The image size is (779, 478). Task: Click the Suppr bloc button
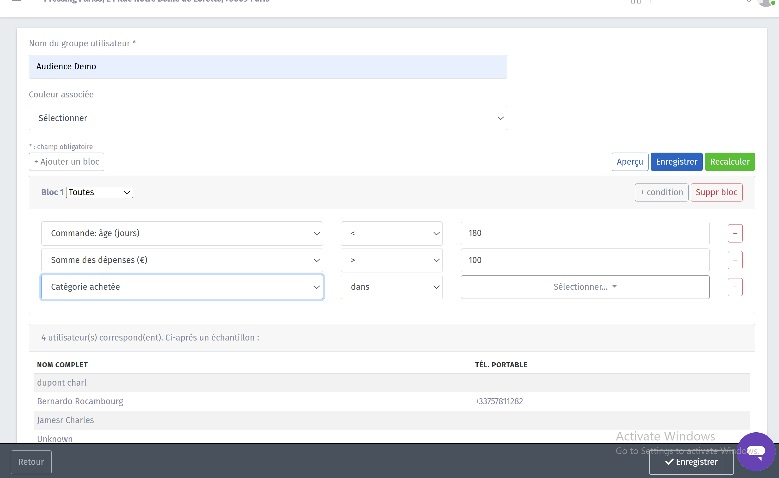click(x=716, y=192)
